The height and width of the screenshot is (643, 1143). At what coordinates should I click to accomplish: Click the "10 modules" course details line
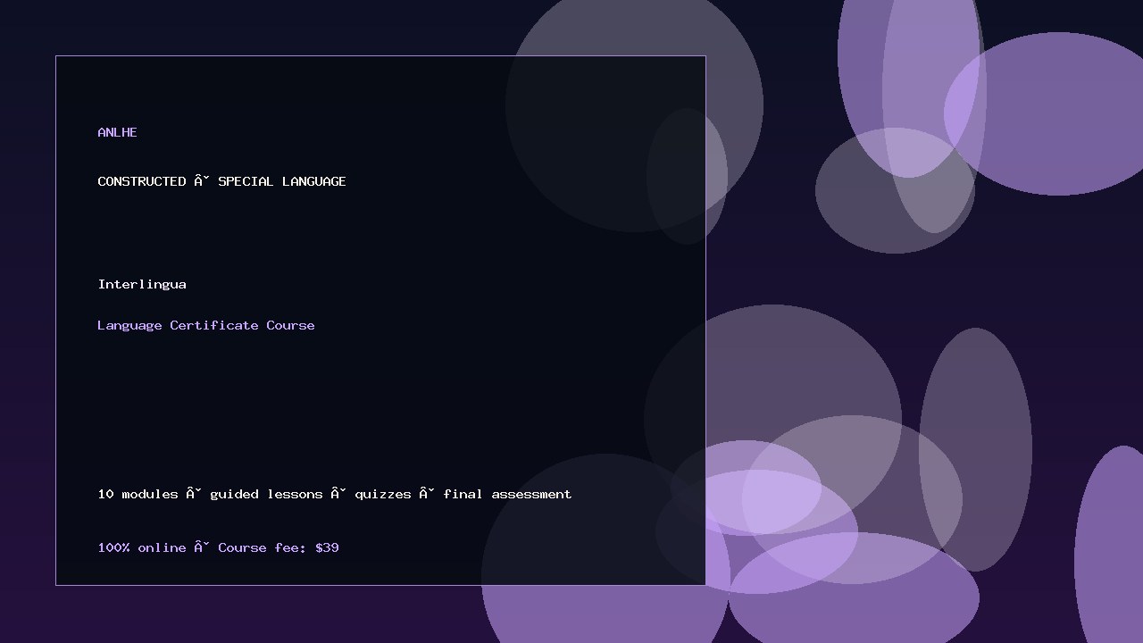(335, 494)
